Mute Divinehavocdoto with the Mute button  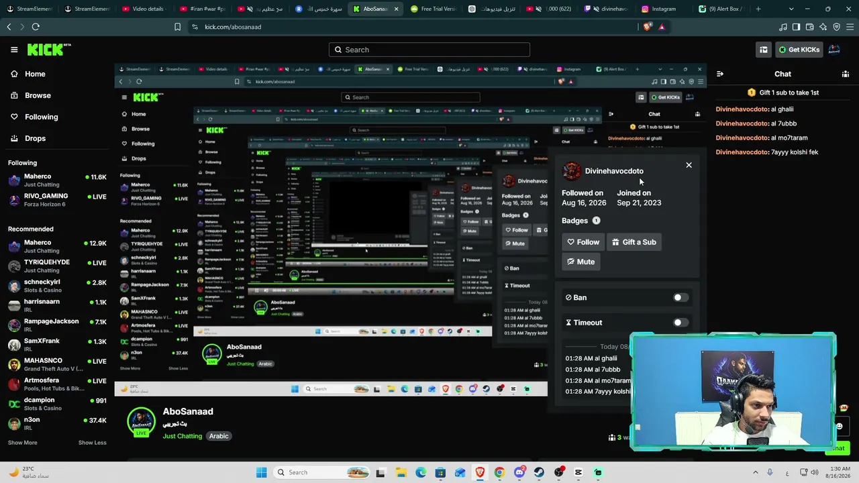580,262
